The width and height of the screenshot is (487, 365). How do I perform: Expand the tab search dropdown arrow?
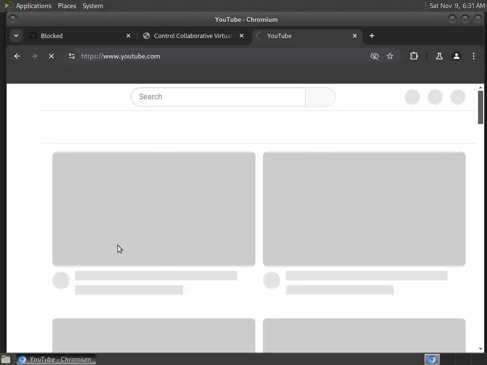16,36
